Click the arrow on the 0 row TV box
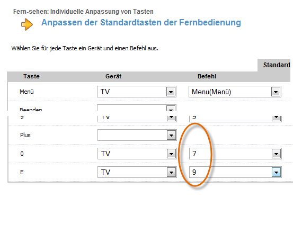 tap(171, 154)
